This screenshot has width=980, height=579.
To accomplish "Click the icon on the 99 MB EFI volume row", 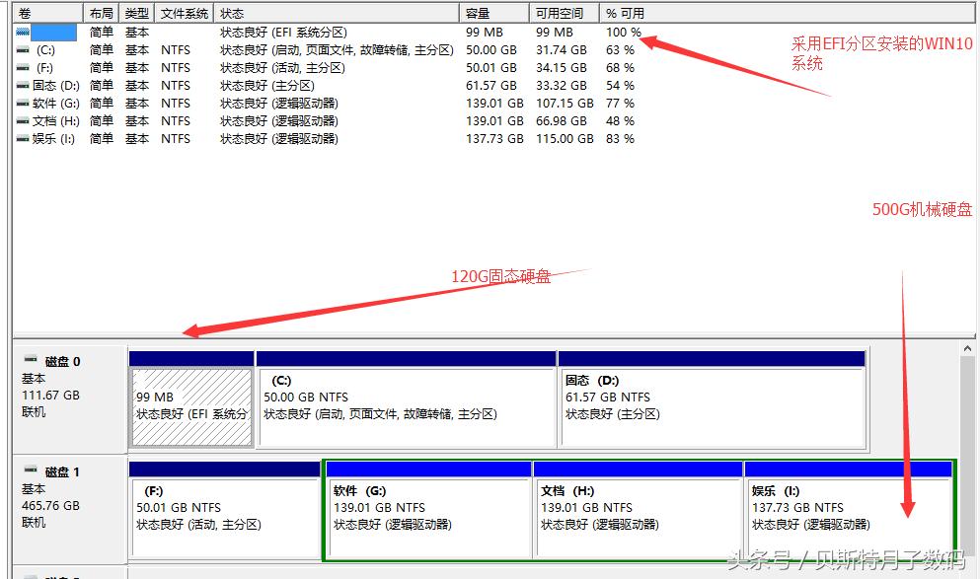I will [x=22, y=32].
